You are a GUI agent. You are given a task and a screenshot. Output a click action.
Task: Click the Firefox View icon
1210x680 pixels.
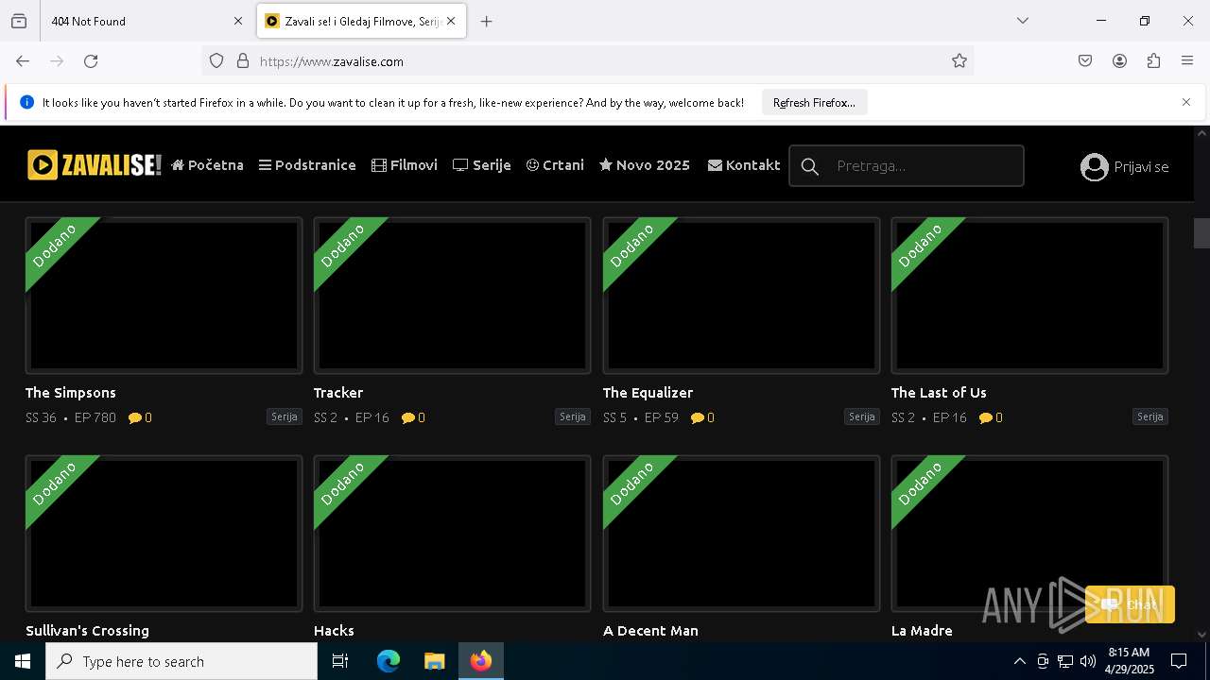tap(19, 21)
